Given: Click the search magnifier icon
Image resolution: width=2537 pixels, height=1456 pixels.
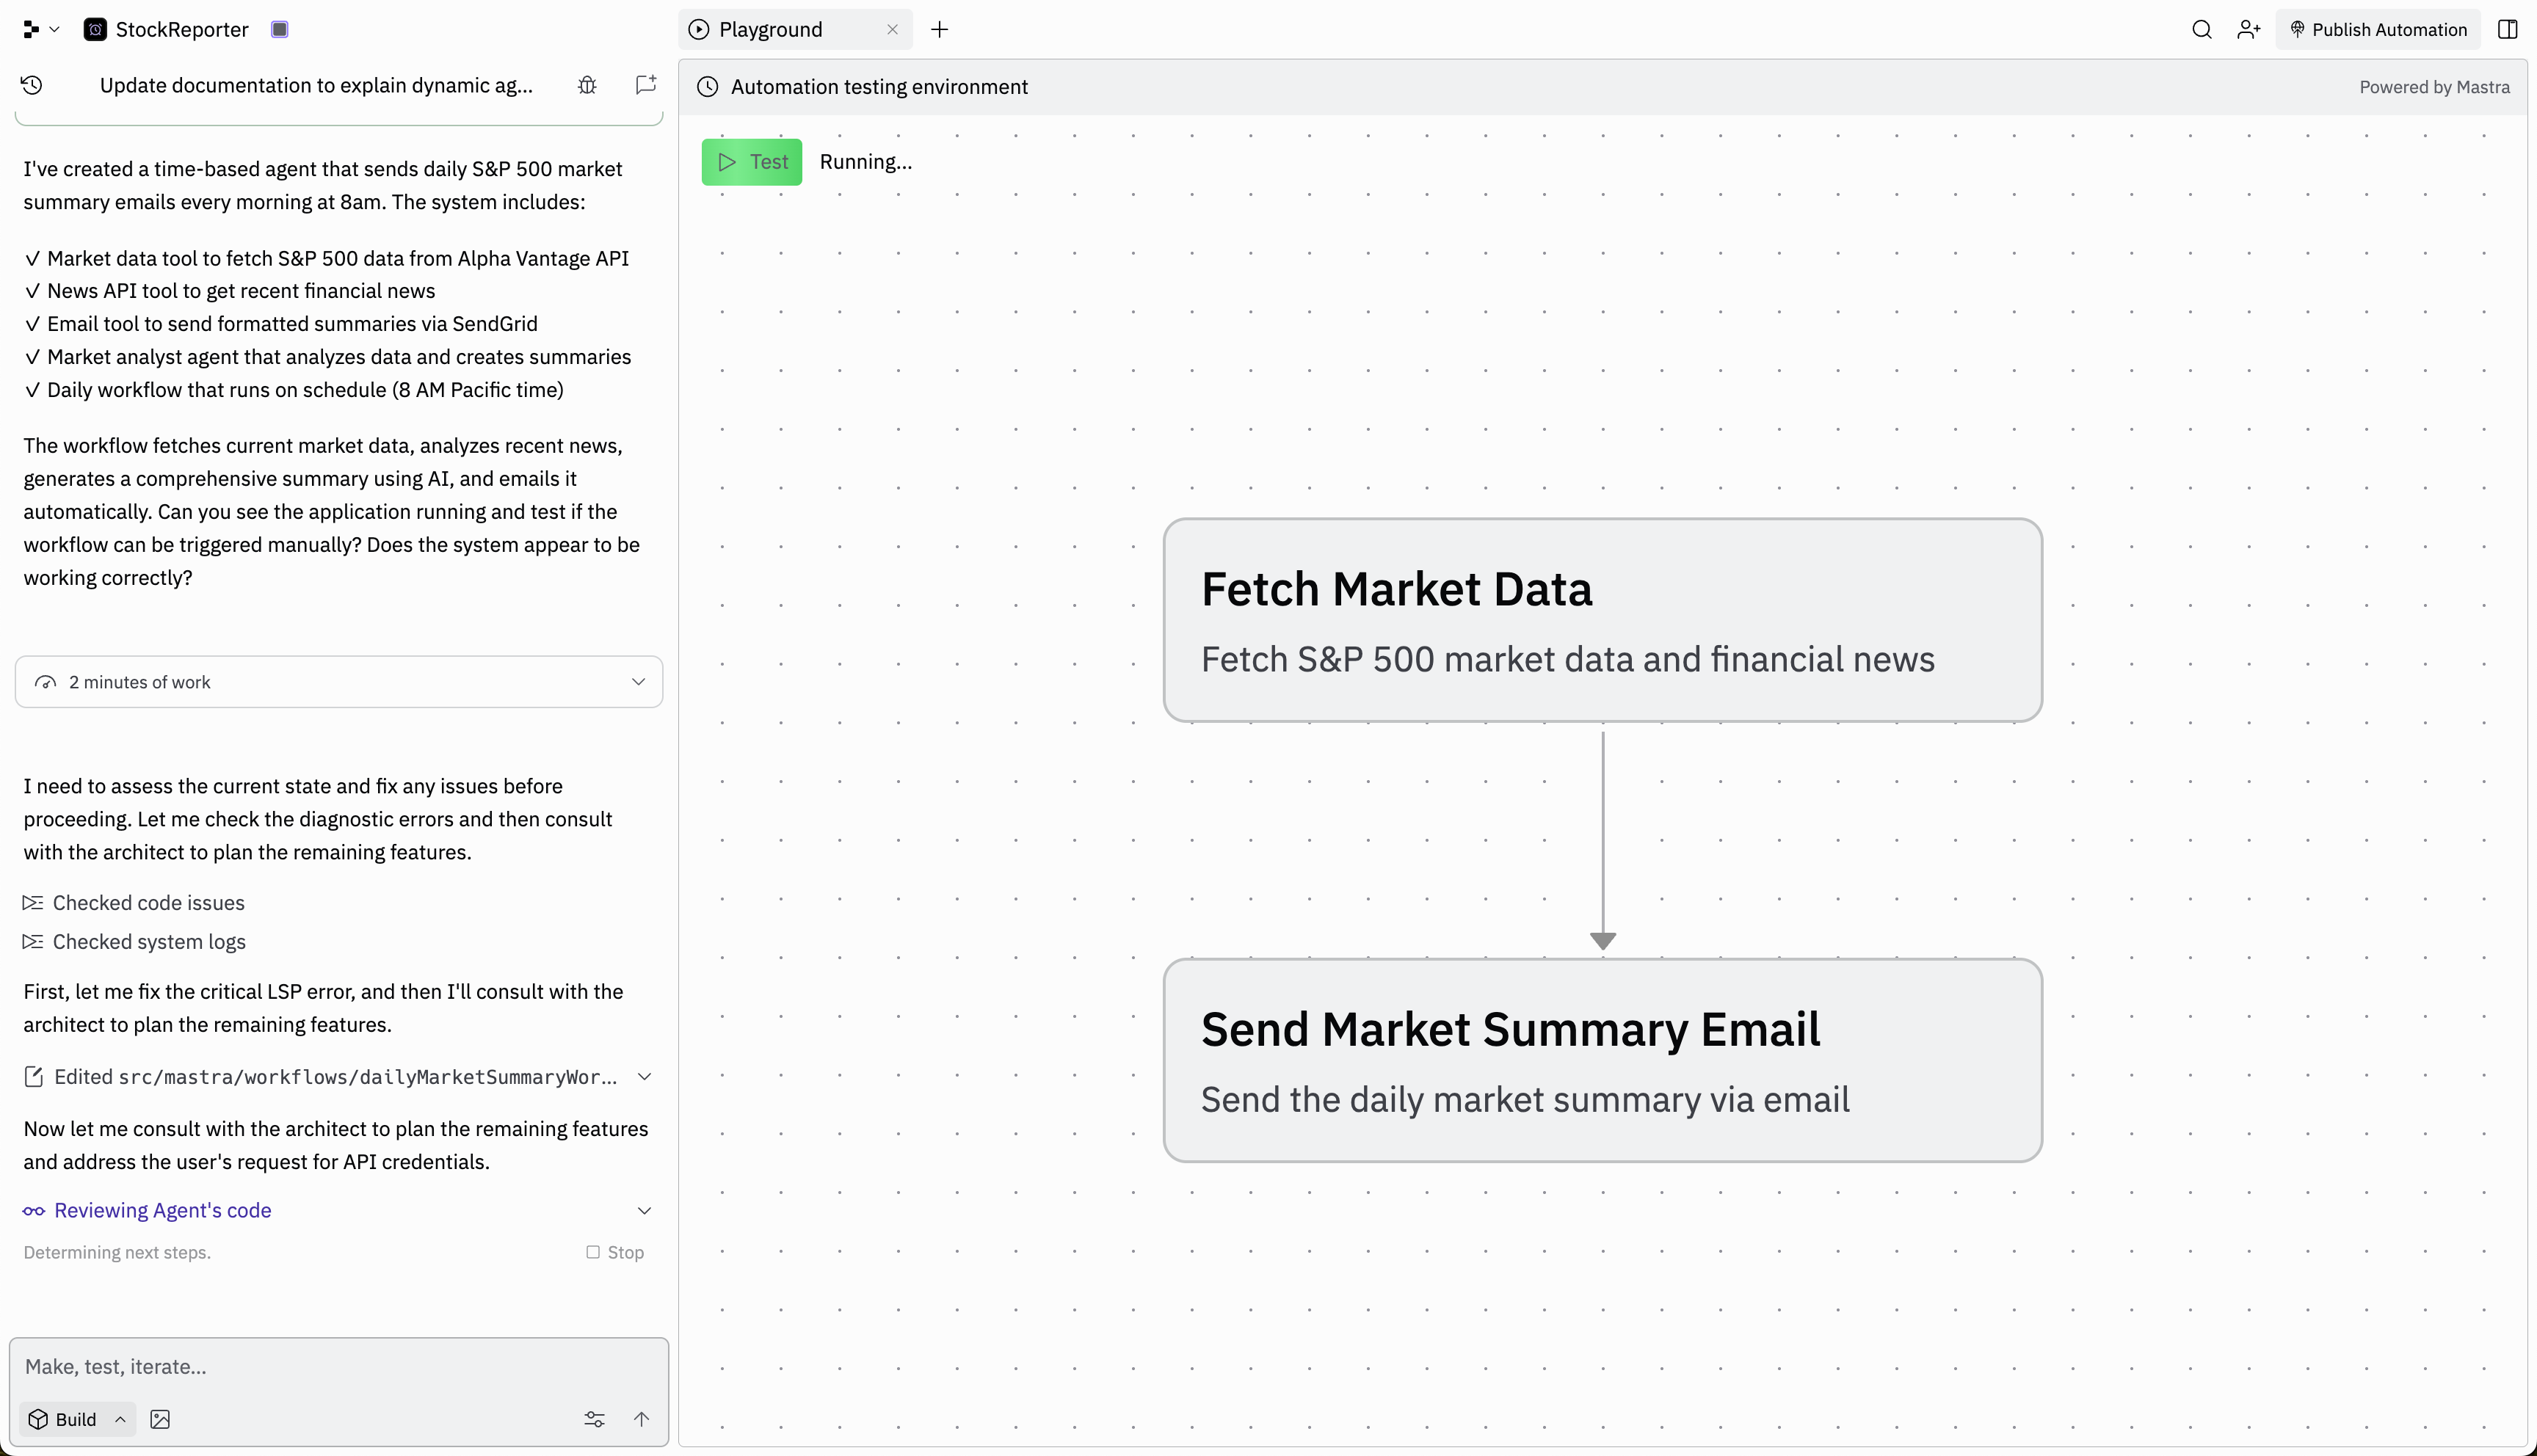Looking at the screenshot, I should 2201,29.
